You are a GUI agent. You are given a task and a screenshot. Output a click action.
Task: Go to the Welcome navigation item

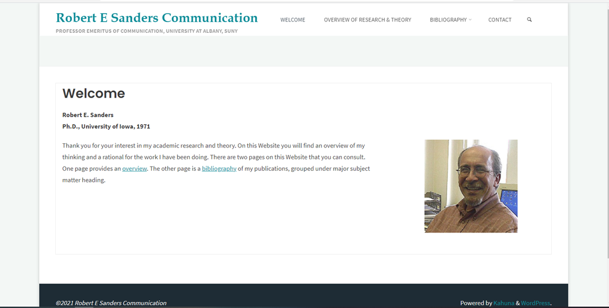(x=293, y=20)
